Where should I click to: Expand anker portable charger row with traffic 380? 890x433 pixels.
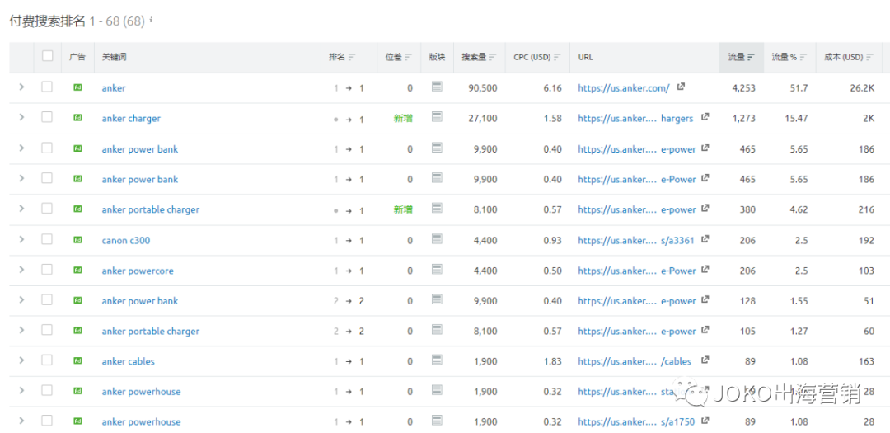coord(21,209)
